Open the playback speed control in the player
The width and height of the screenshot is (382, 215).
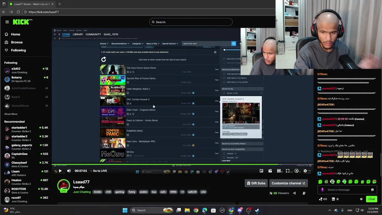[296, 171]
